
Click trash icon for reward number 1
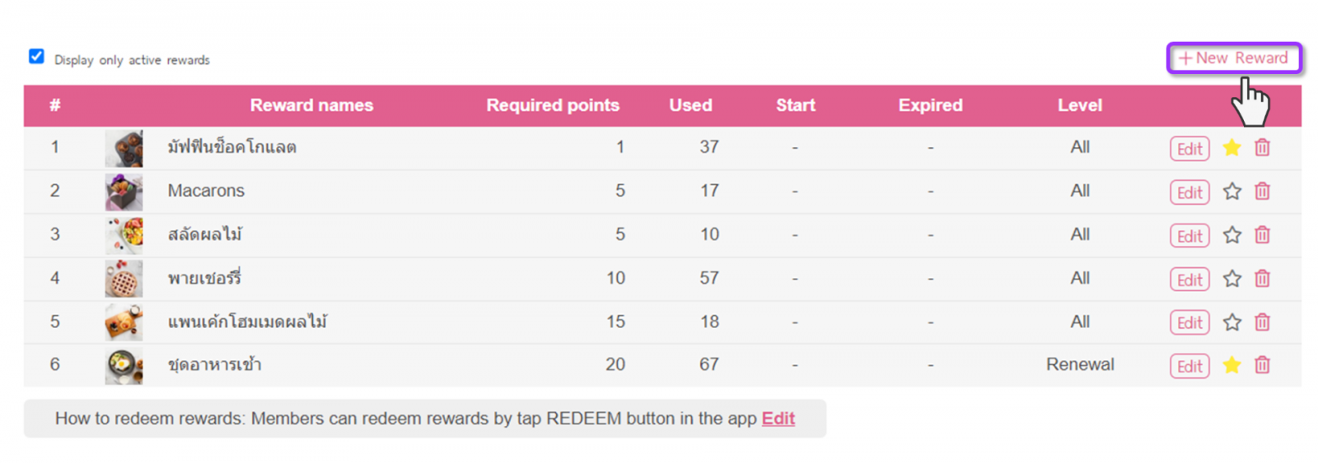(1262, 148)
